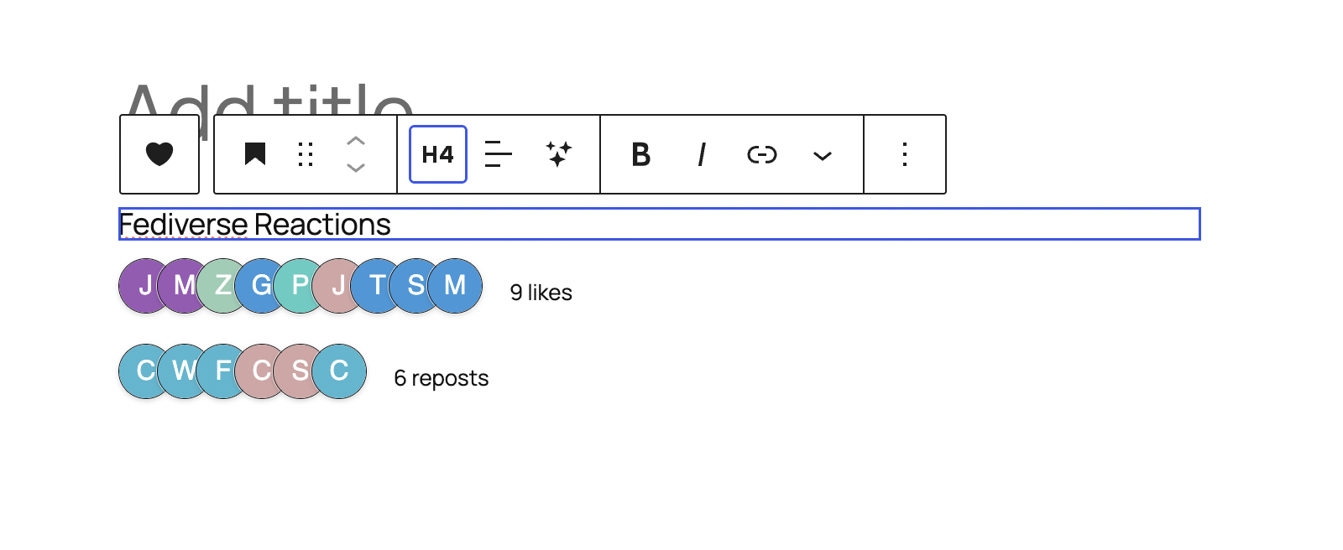Open the three-dot block options menu
The height and width of the screenshot is (550, 1343).
click(x=905, y=154)
